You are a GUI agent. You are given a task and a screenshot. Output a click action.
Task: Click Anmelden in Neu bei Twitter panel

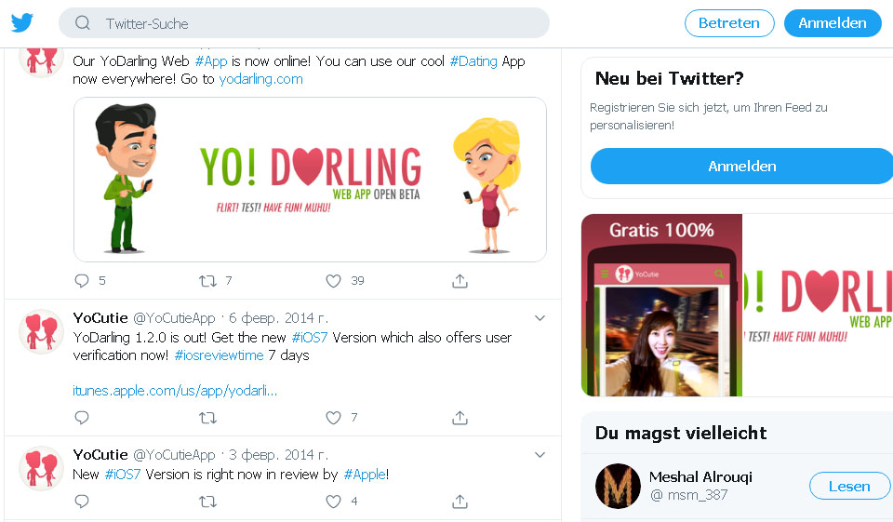(x=741, y=167)
